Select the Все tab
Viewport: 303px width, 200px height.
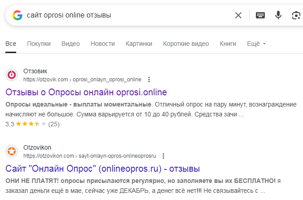[11, 44]
